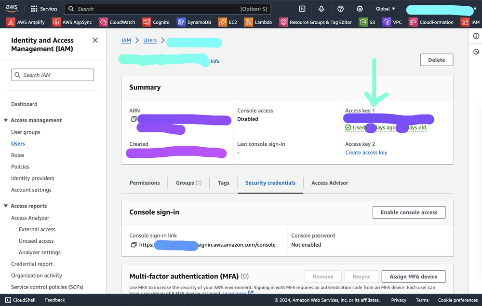Click Create access key link
This screenshot has height=306, width=482.
coord(366,153)
